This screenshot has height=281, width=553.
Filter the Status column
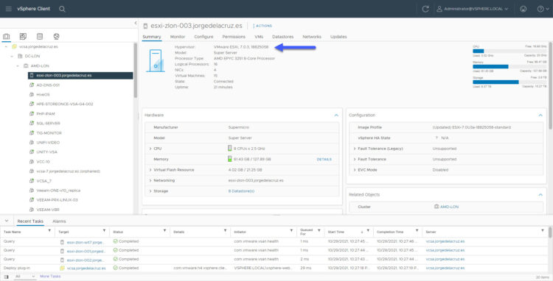point(164,231)
